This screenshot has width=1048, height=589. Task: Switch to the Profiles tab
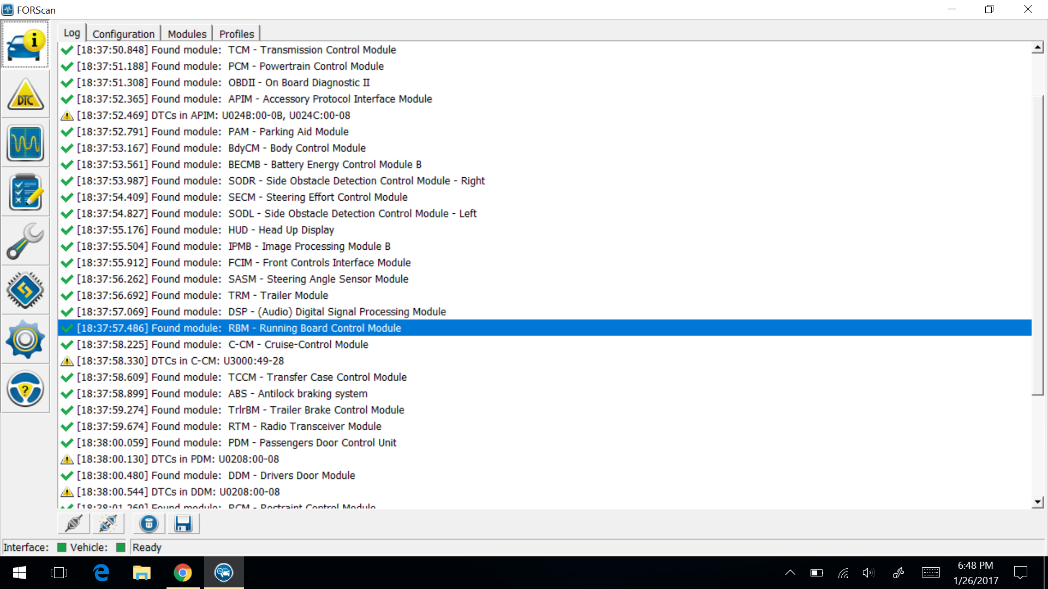[236, 34]
